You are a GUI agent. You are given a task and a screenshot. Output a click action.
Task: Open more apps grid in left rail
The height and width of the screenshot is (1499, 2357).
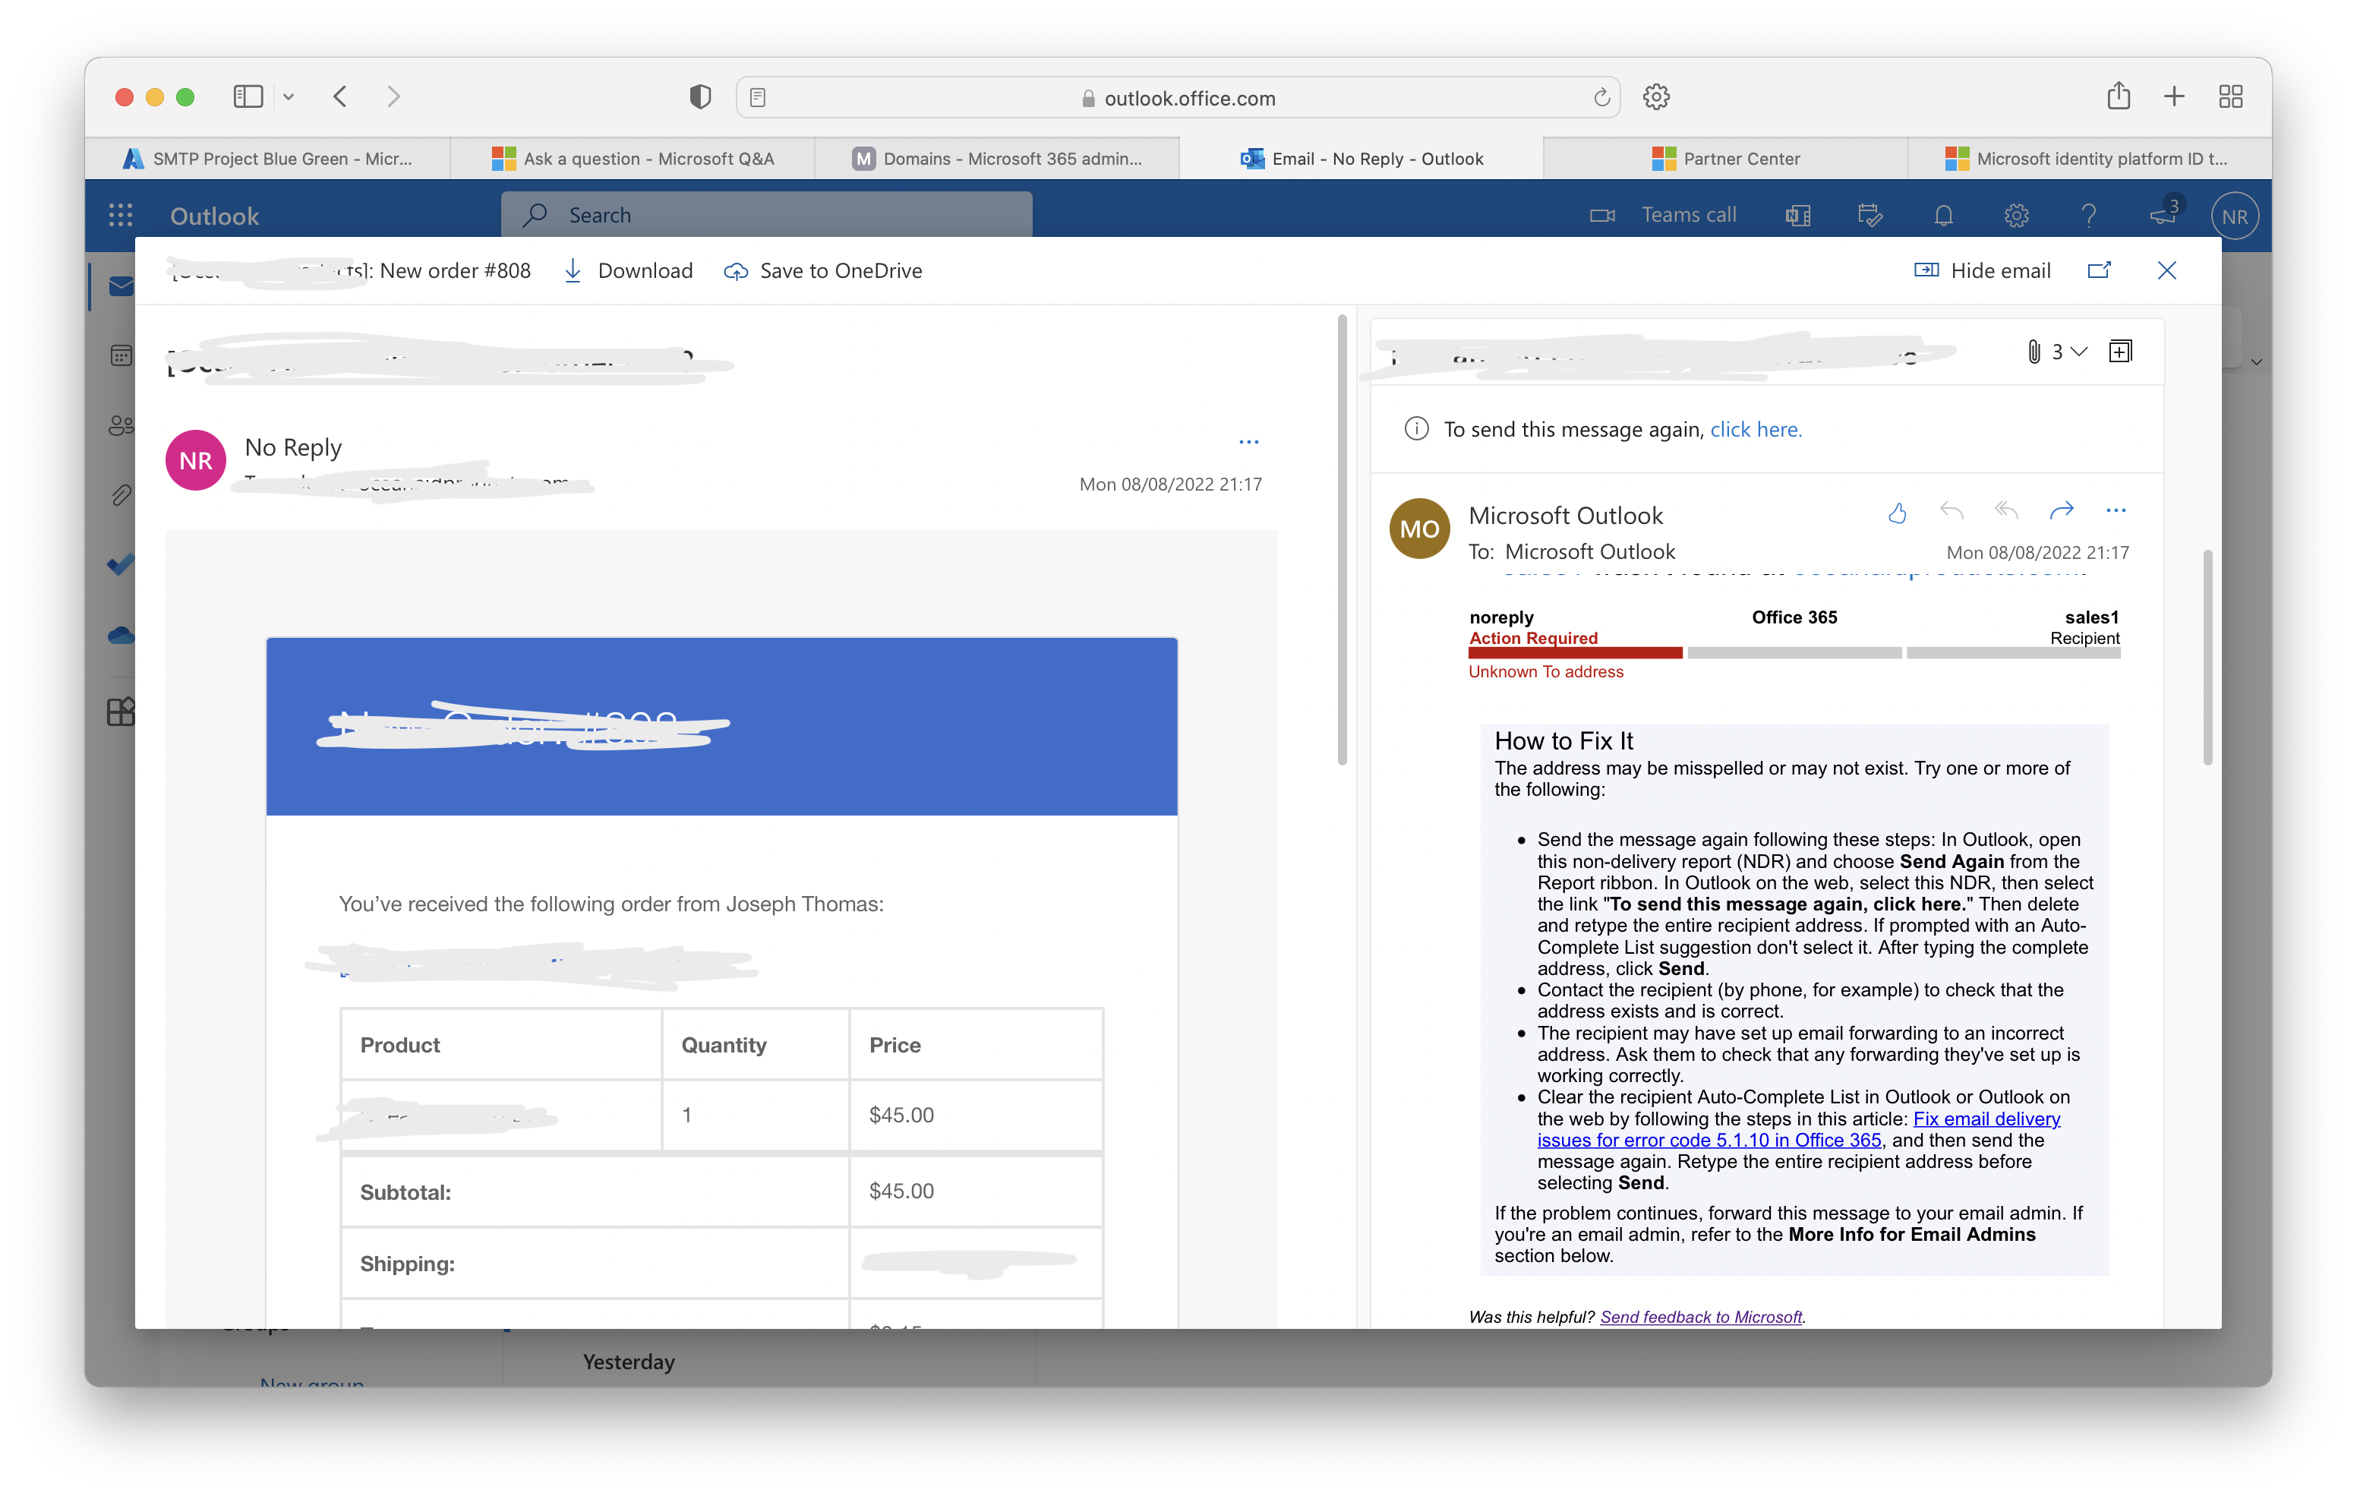pyautogui.click(x=121, y=712)
